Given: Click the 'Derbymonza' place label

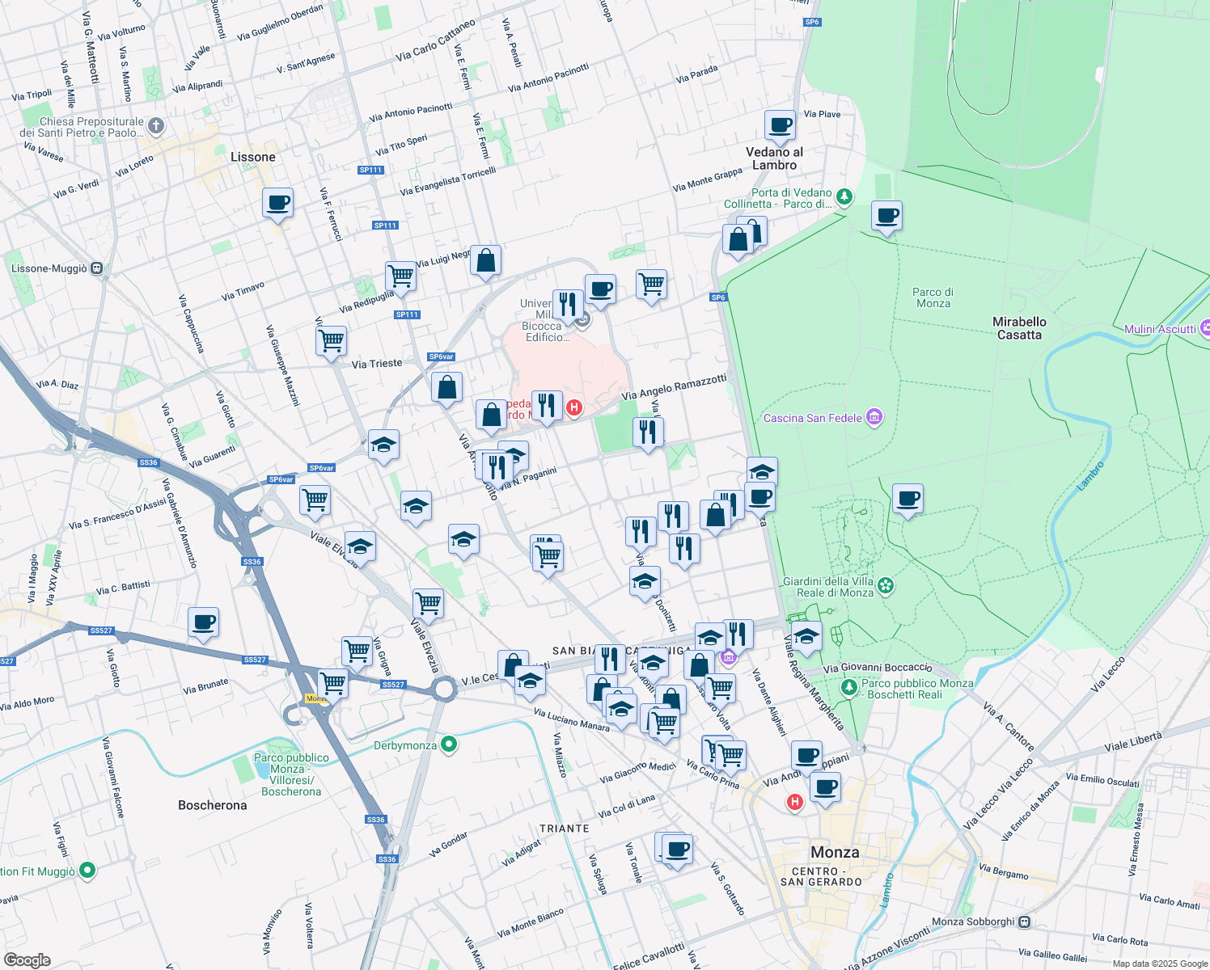Looking at the screenshot, I should [405, 745].
